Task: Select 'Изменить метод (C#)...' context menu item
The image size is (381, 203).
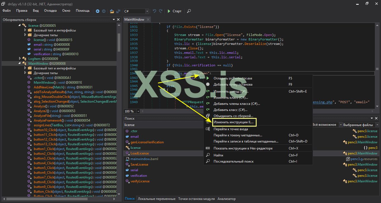Action: pyautogui.click(x=231, y=91)
